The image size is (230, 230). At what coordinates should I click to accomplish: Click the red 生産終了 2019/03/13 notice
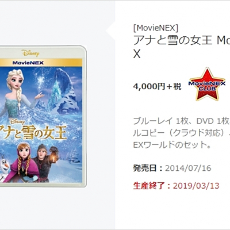pyautogui.click(x=176, y=186)
